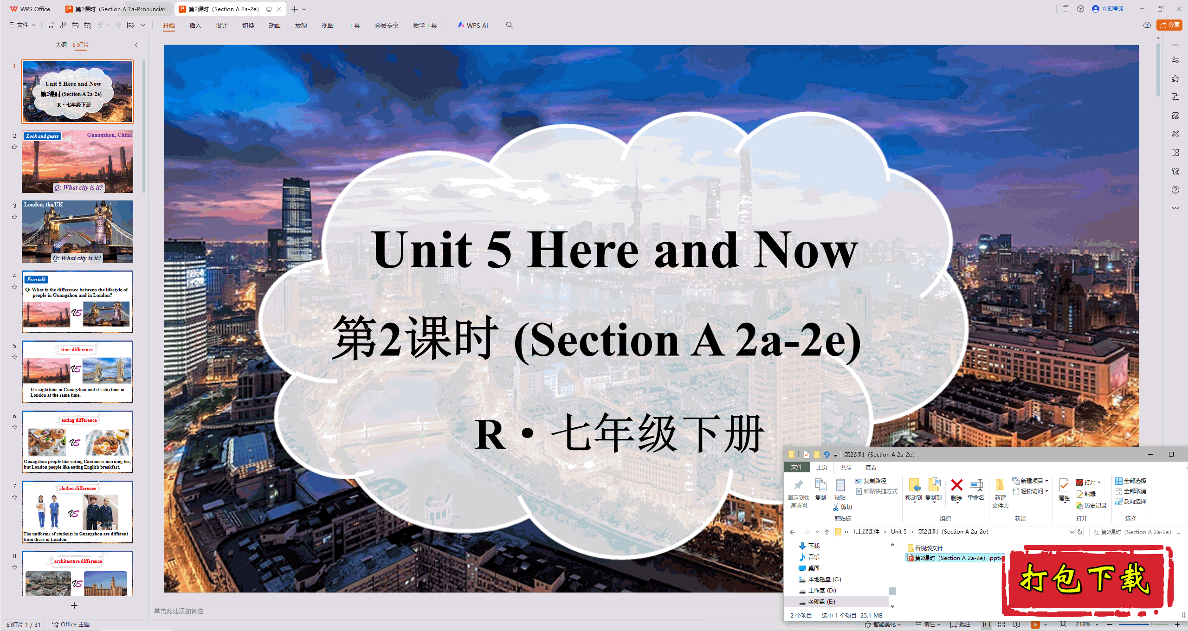Click the magnifier Search icon in the menu bar

tap(510, 25)
